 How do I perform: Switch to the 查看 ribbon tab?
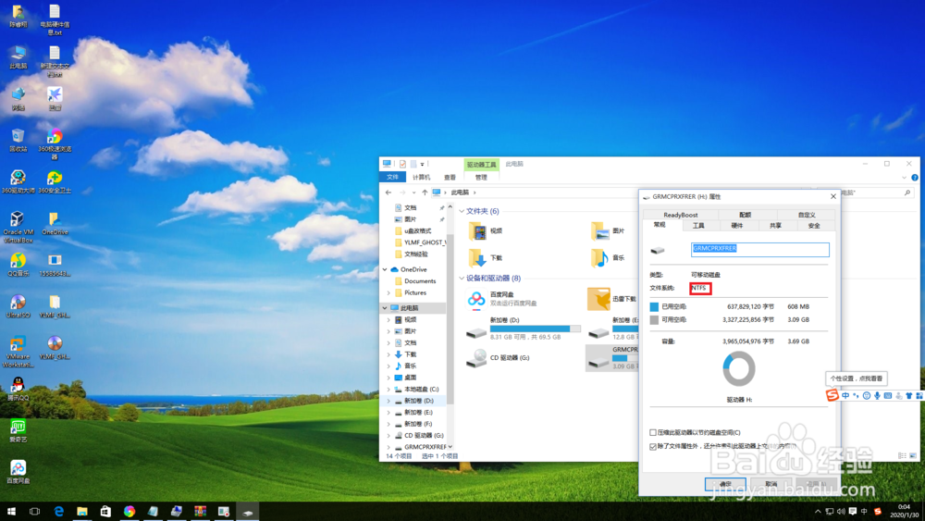tap(450, 177)
